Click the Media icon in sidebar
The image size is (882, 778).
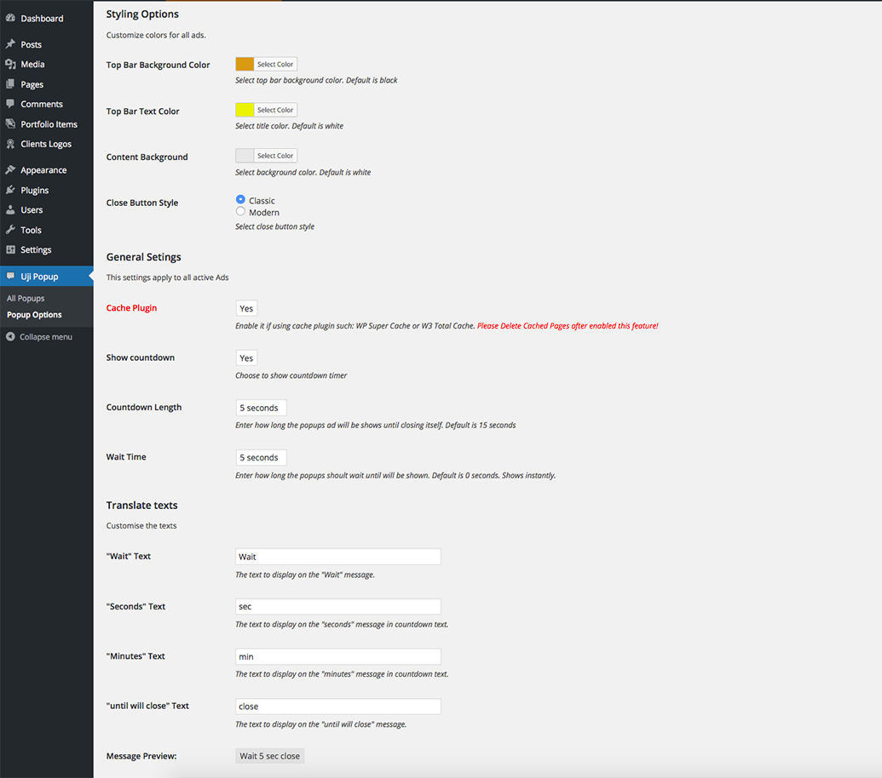click(10, 64)
